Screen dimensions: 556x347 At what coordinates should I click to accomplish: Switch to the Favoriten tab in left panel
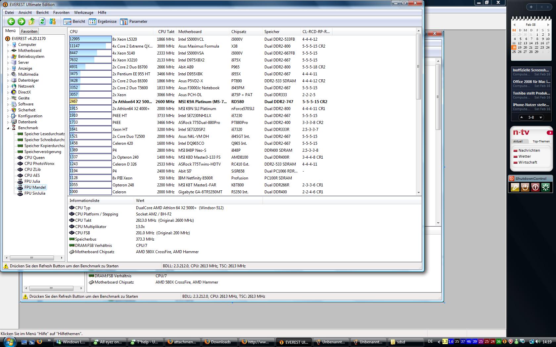[x=29, y=31]
